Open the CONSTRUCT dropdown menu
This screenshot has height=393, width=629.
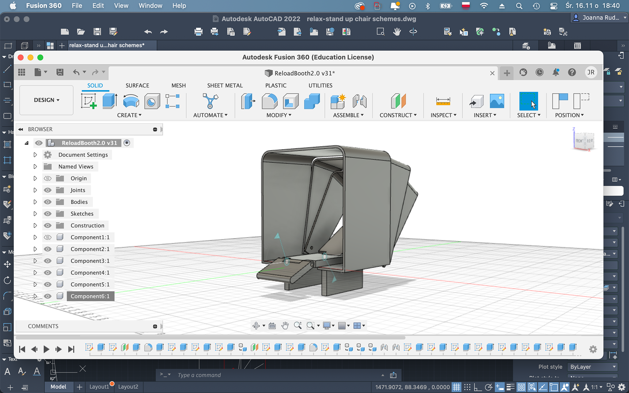pos(398,115)
